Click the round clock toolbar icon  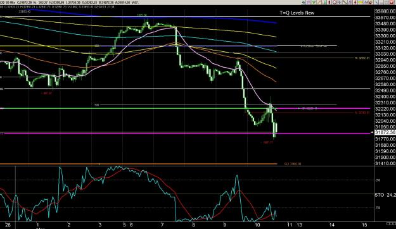point(335,3)
